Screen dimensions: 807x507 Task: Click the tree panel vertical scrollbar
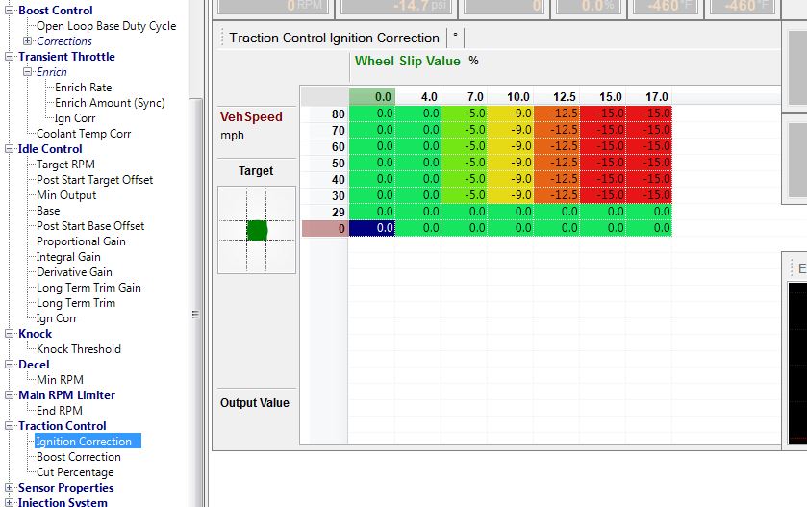pos(195,304)
